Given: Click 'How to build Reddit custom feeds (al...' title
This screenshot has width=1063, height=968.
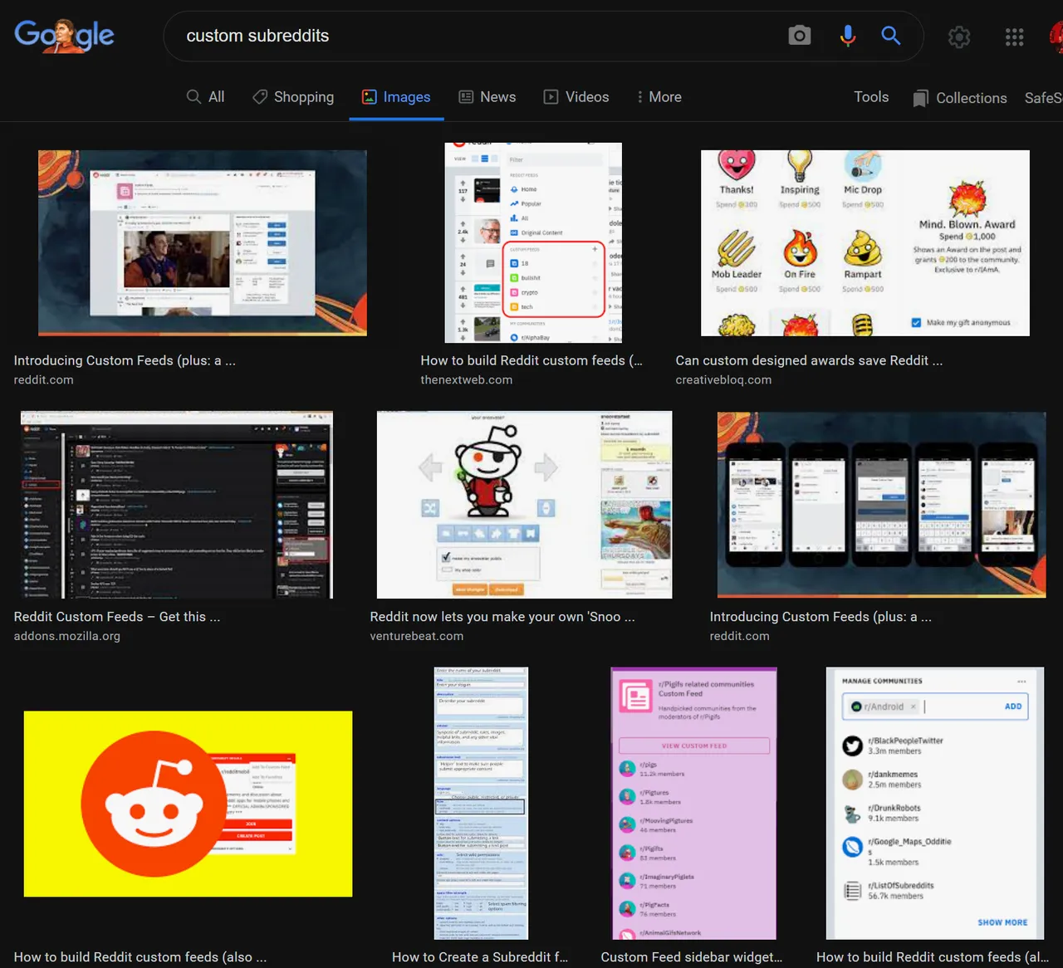Looking at the screenshot, I should click(x=933, y=957).
